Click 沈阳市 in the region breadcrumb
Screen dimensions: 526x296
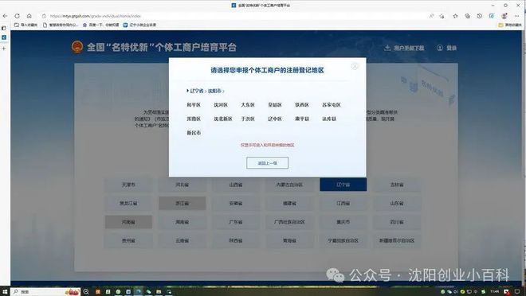(214, 91)
